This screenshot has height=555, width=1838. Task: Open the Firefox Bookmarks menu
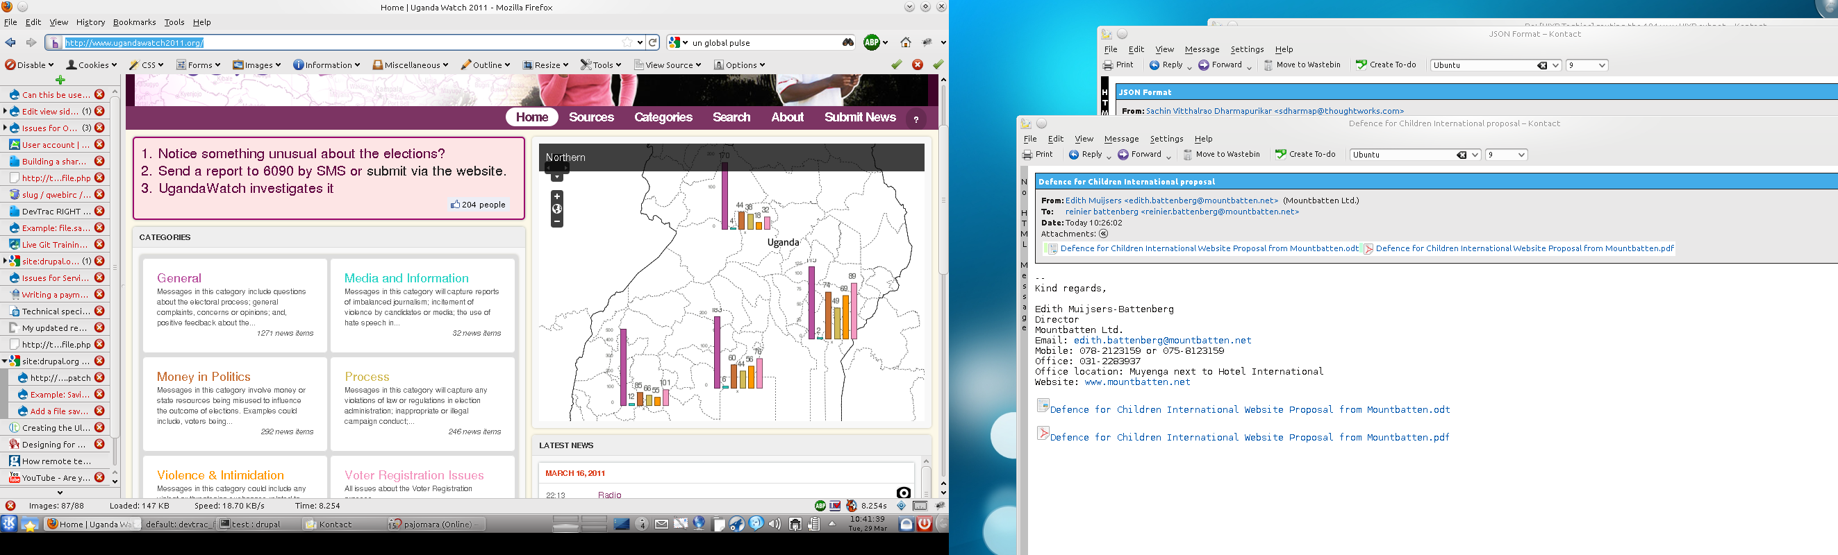134,22
